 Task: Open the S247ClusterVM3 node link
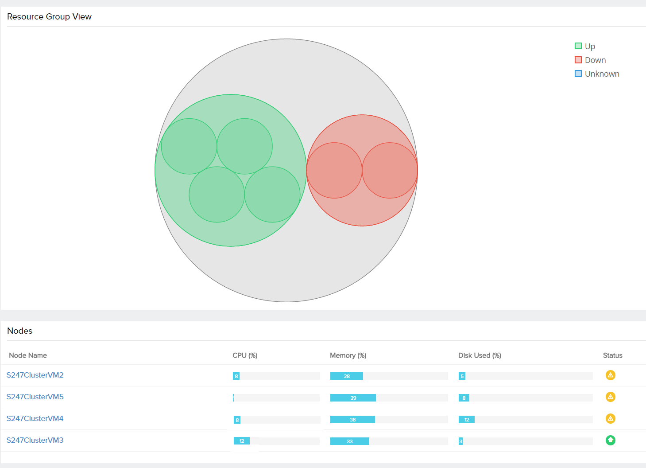tap(35, 441)
